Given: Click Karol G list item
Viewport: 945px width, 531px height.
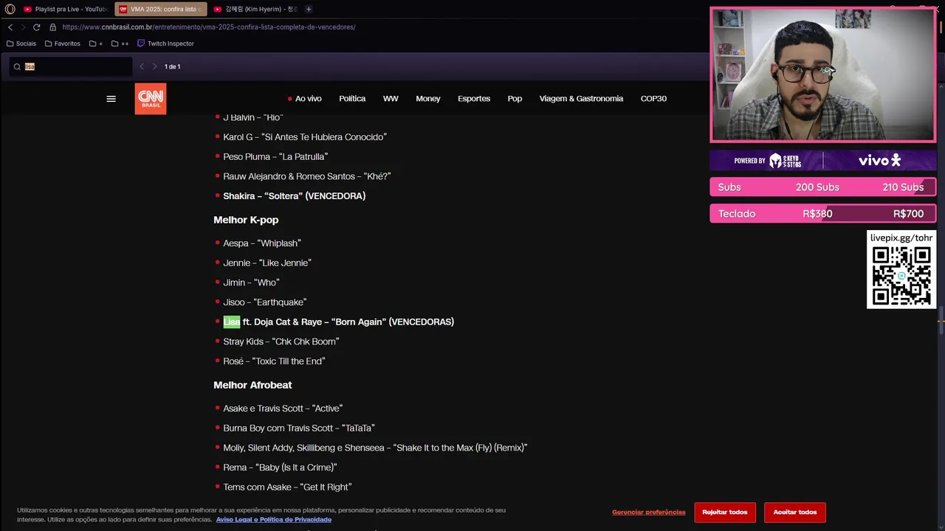Looking at the screenshot, I should click(305, 137).
